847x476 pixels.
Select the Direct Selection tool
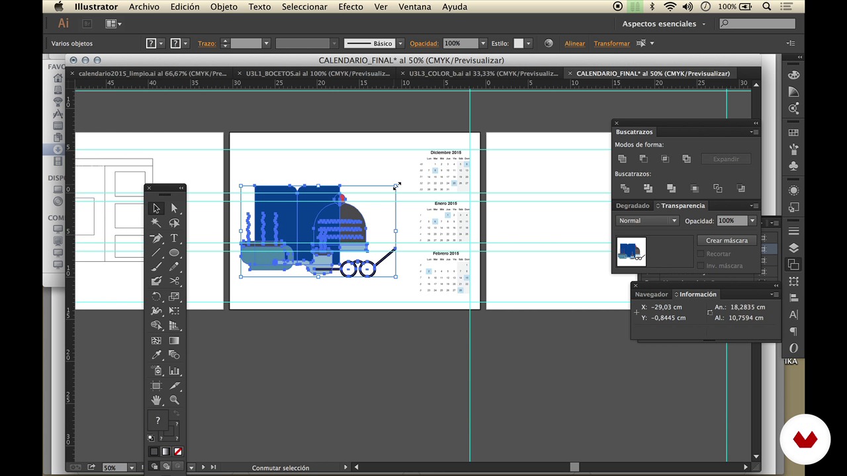click(174, 208)
